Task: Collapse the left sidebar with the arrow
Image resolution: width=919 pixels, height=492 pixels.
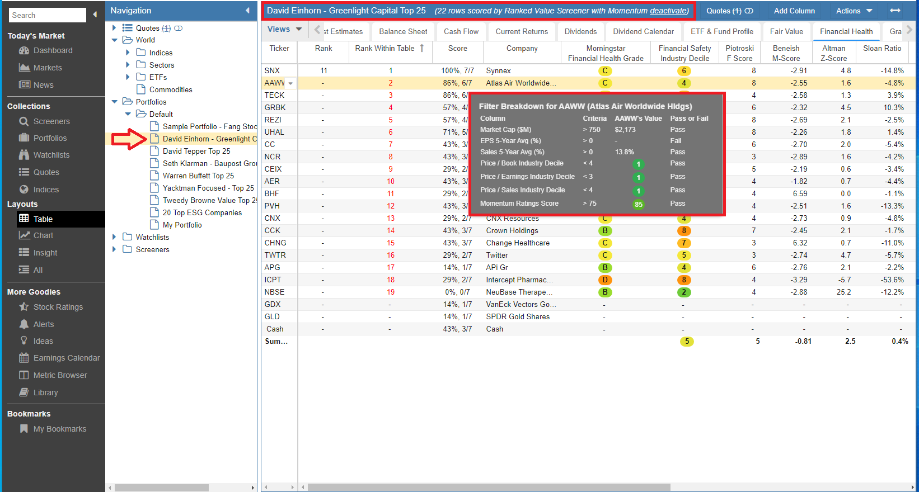Action: tap(95, 15)
